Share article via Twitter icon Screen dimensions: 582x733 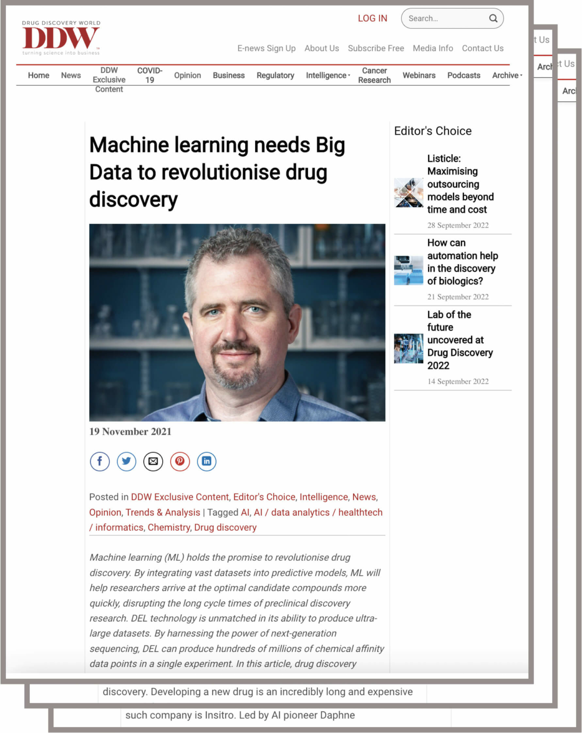point(126,461)
